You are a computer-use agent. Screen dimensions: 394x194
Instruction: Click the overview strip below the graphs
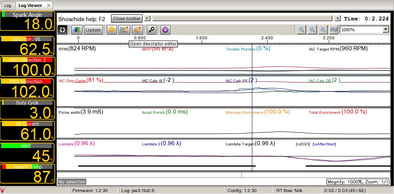coord(224,175)
